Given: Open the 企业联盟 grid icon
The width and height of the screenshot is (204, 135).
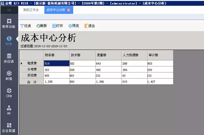Looking at the screenshot, I should coord(9,125).
